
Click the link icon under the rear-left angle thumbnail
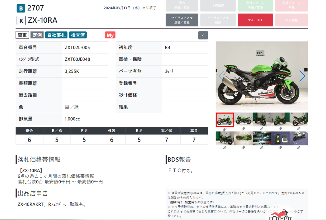pos(225,148)
